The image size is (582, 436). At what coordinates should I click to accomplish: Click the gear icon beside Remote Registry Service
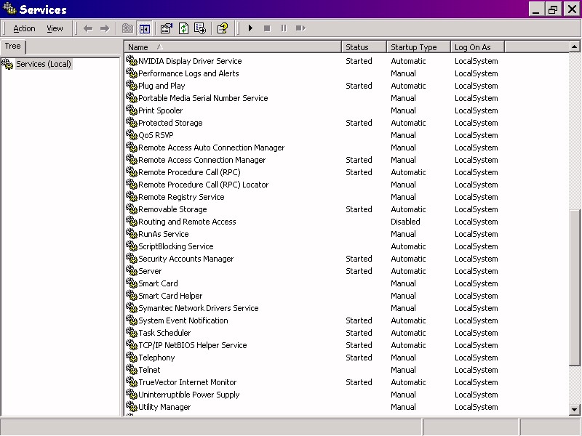click(x=132, y=196)
